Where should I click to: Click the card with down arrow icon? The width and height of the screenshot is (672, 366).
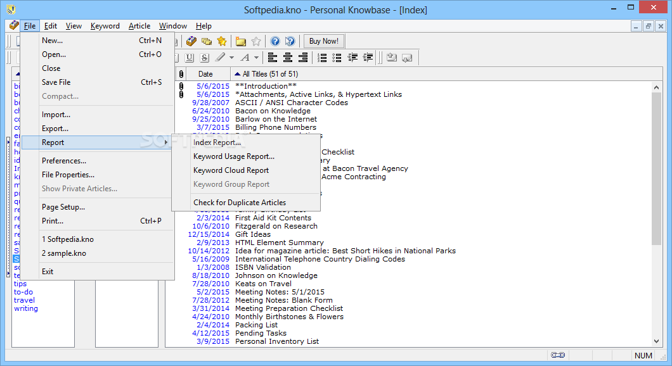click(407, 58)
